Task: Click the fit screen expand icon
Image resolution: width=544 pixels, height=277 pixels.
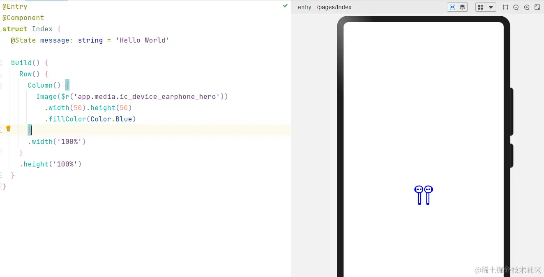Action: coord(537,7)
